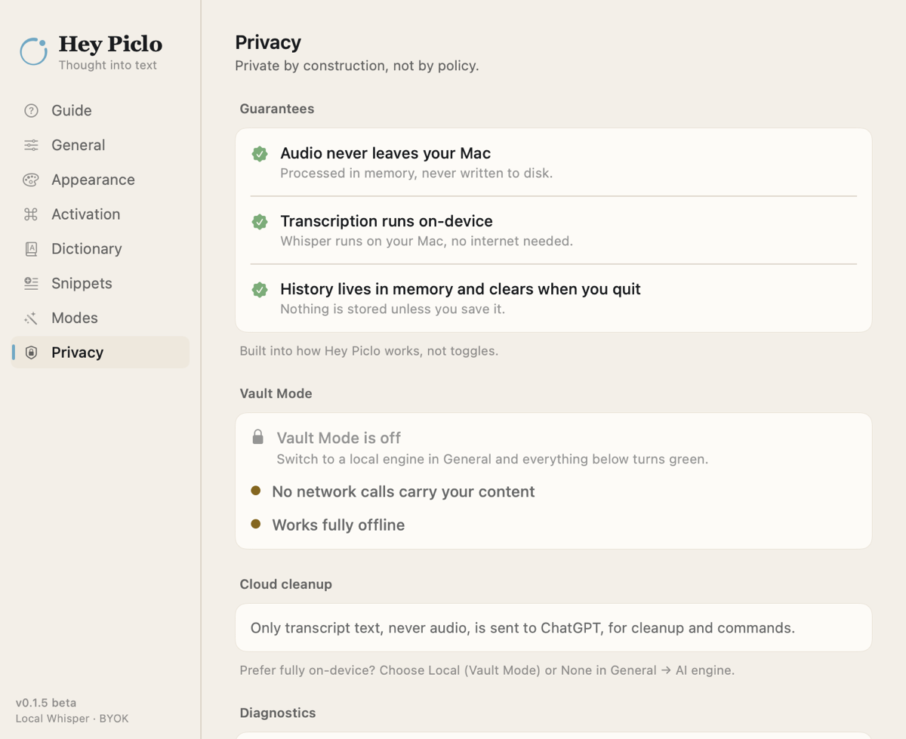
Task: Click the Snippets list icon
Action: pyautogui.click(x=31, y=283)
